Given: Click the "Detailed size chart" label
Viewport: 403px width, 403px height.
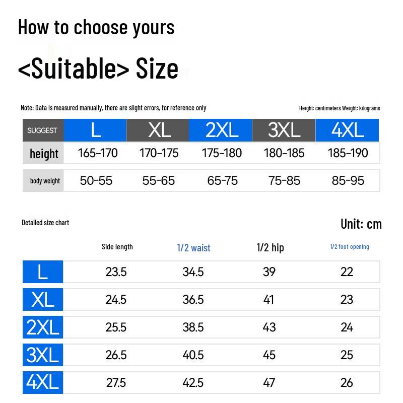Looking at the screenshot, I should click(x=45, y=223).
